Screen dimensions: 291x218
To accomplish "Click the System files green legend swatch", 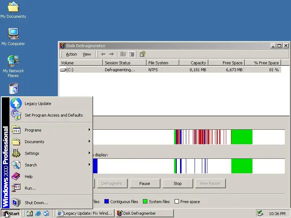I will 145,202.
